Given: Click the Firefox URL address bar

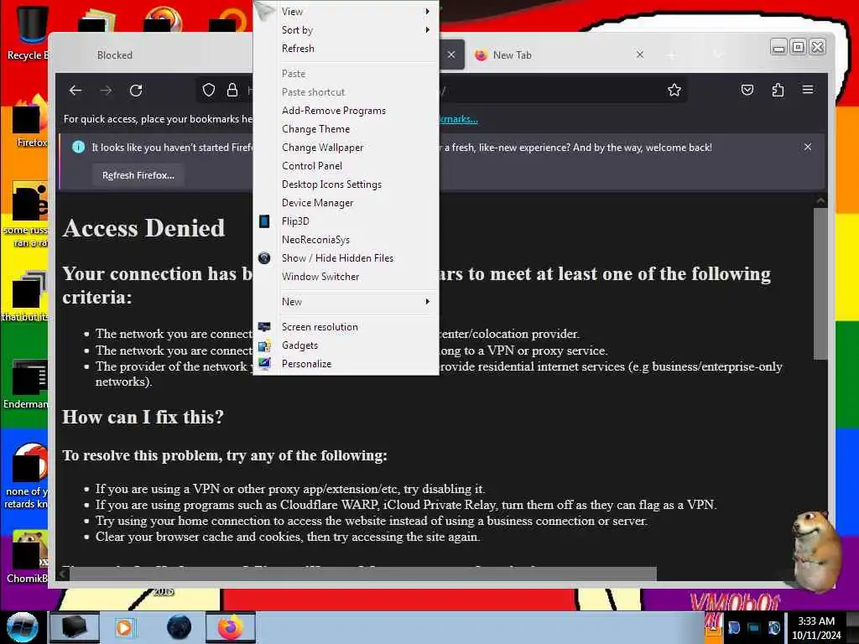Looking at the screenshot, I should coord(441,91).
